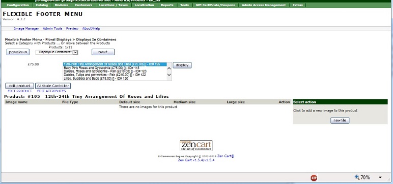The image size is (393, 184).
Task: Click the 70% zoom magnifier icon
Action: (357, 177)
